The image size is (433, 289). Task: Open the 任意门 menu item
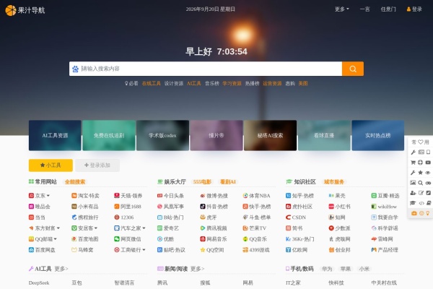coord(388,9)
